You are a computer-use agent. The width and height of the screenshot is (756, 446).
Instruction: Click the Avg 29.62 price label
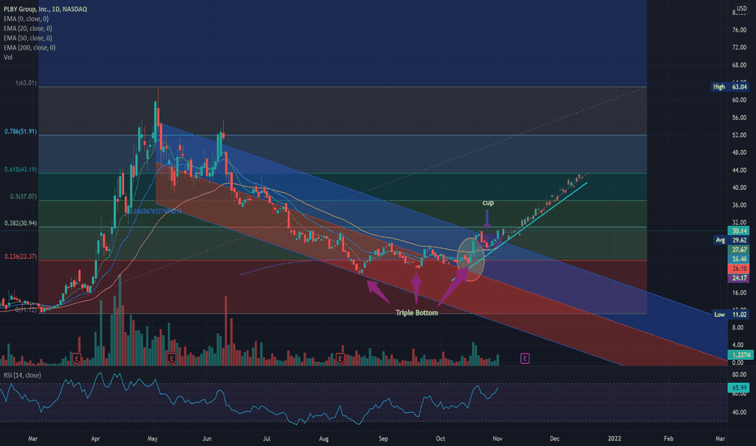tap(730, 240)
